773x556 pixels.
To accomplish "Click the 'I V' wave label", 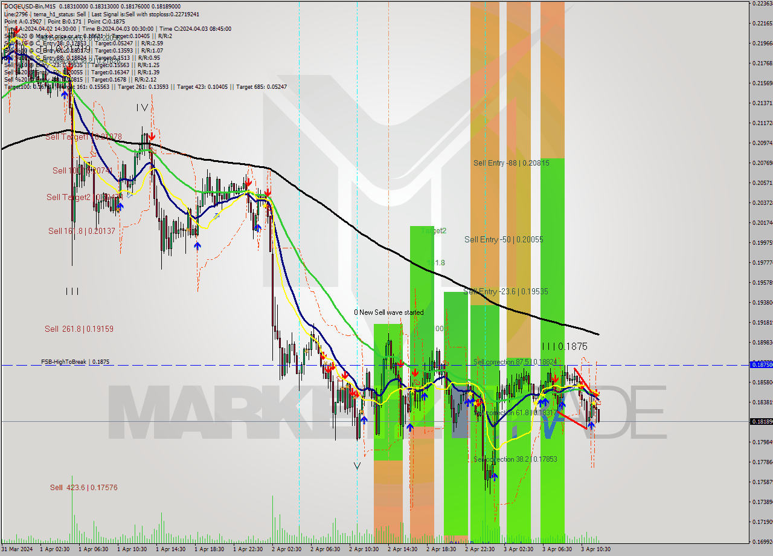I will [x=142, y=107].
